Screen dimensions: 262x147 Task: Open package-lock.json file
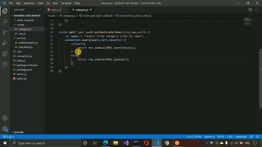pyautogui.click(x=27, y=65)
